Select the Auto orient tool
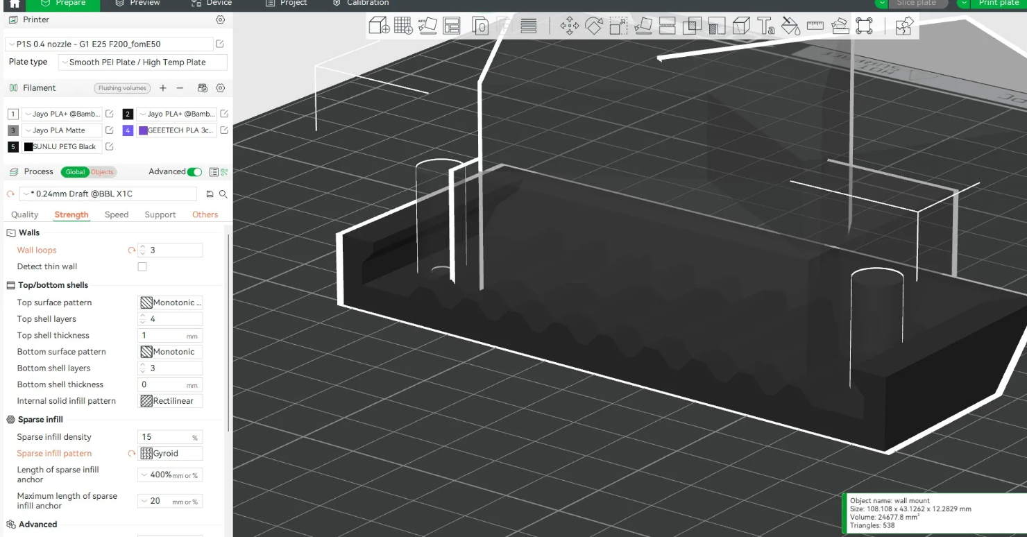 [427, 26]
